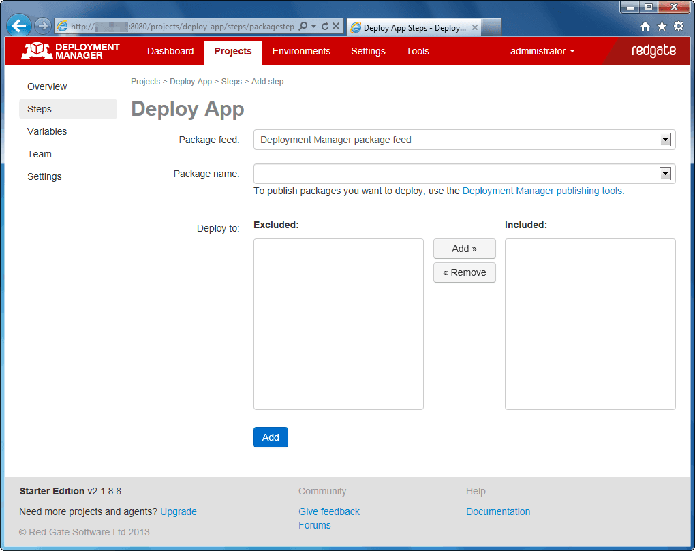Click the « Remove button

coord(465,273)
